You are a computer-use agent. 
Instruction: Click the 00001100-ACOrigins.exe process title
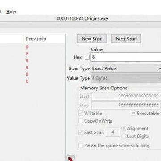coord(82,19)
